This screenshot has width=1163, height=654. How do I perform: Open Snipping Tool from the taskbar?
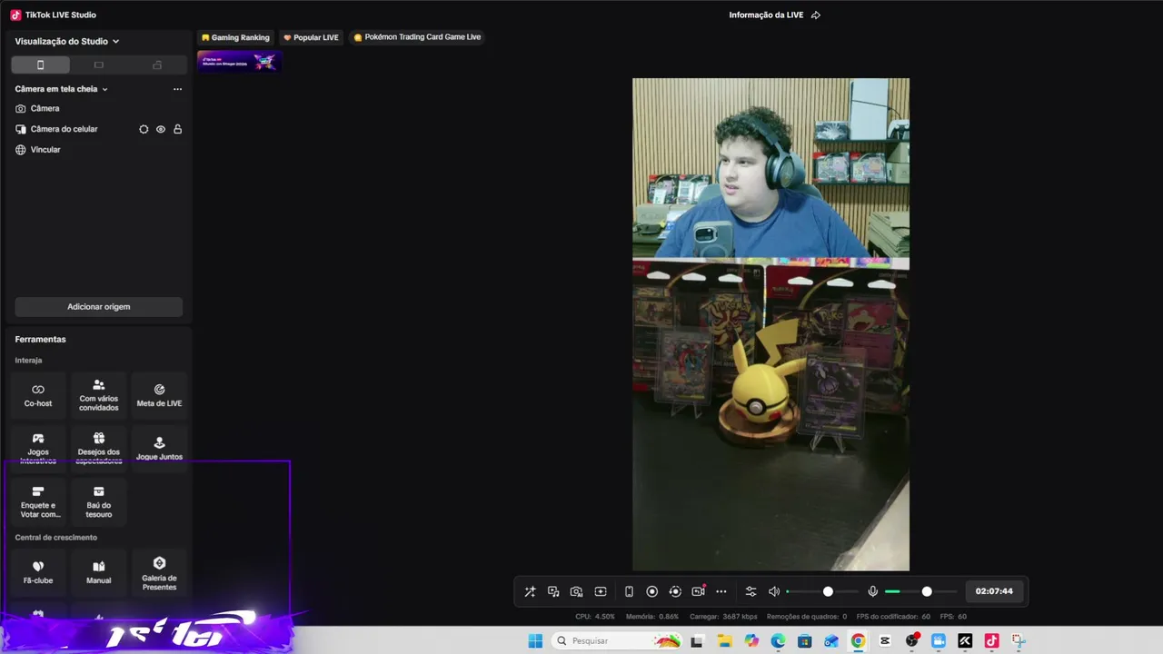(1019, 641)
